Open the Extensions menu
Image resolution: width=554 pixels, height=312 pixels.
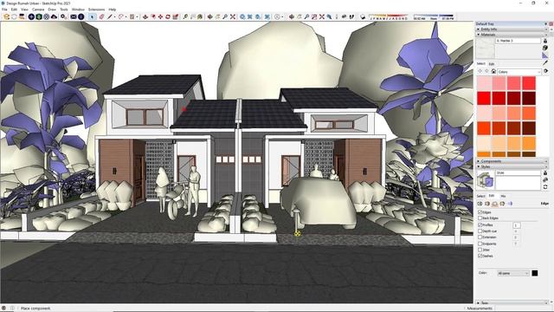click(96, 10)
